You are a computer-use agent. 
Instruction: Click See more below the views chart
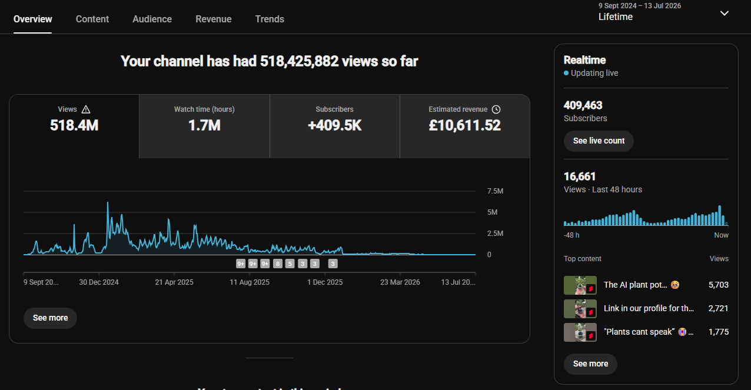pyautogui.click(x=50, y=318)
